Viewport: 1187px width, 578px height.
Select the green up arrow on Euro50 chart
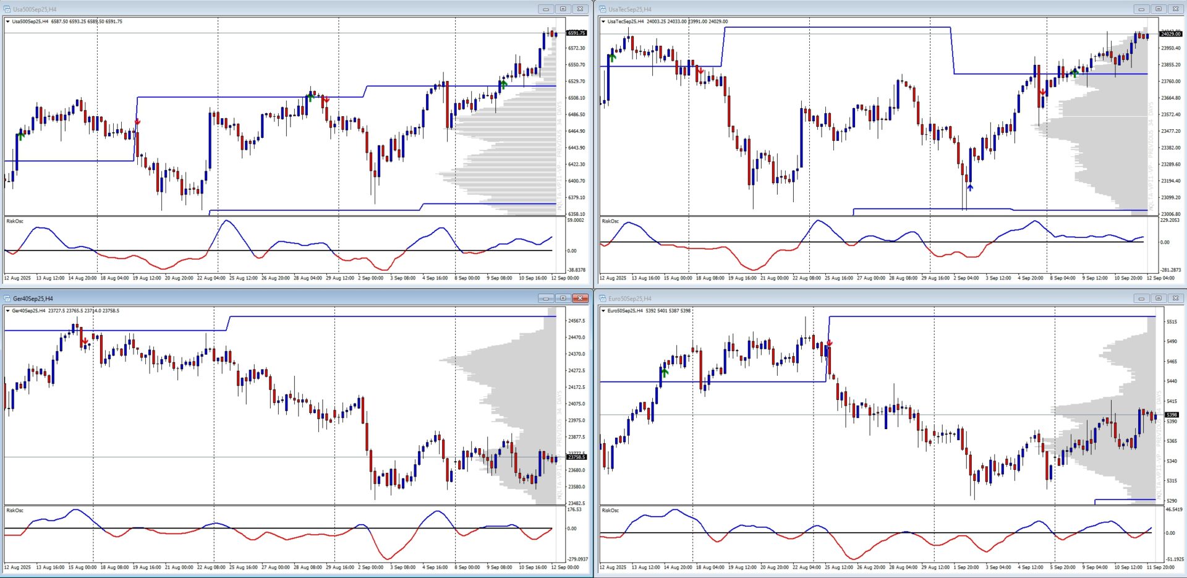tap(665, 372)
